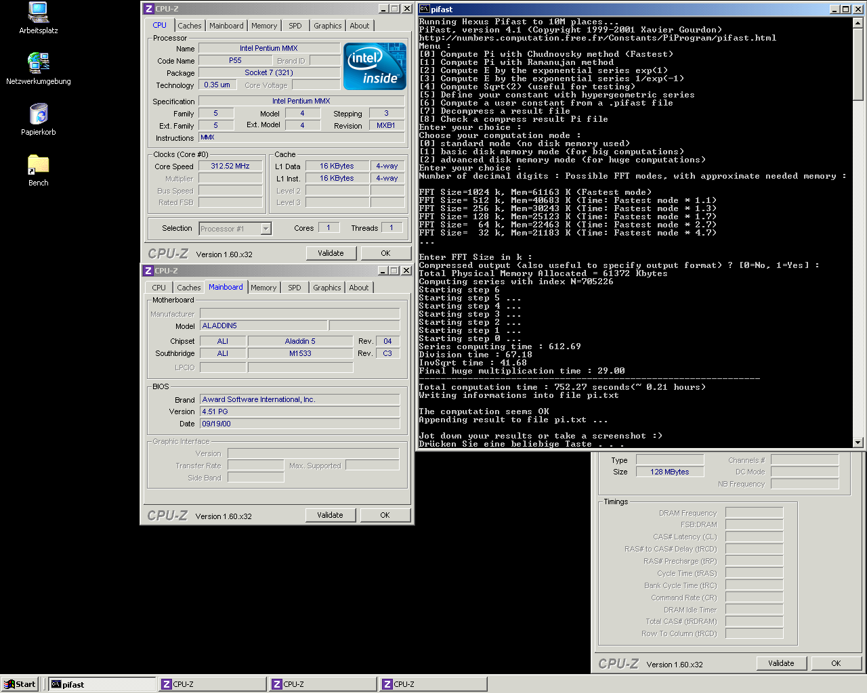Screen dimensions: 867x693
Task: Click the top CPU-Z window title icon
Action: tap(149, 9)
